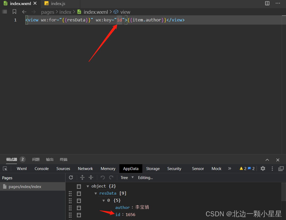The height and width of the screenshot is (220, 286).
Task: Open the 输出 output tab
Action: point(50,159)
